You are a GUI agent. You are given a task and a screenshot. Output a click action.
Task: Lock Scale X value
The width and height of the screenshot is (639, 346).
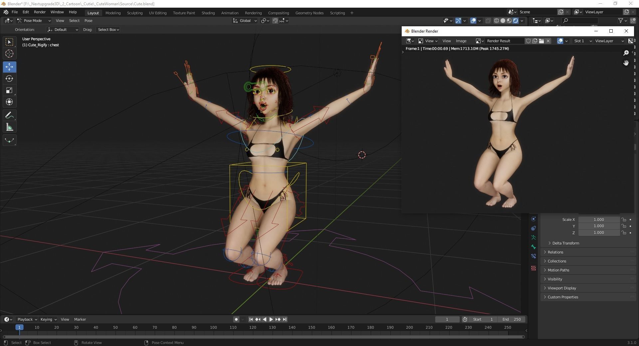pos(624,220)
